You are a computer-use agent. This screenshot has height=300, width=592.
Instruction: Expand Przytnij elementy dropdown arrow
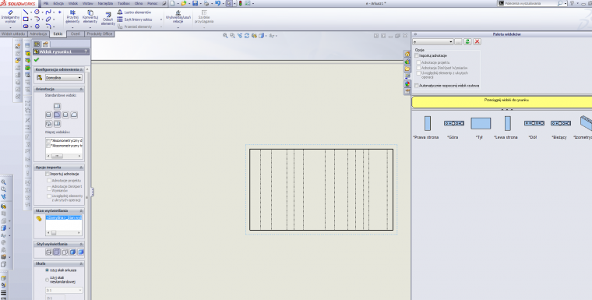[72, 26]
